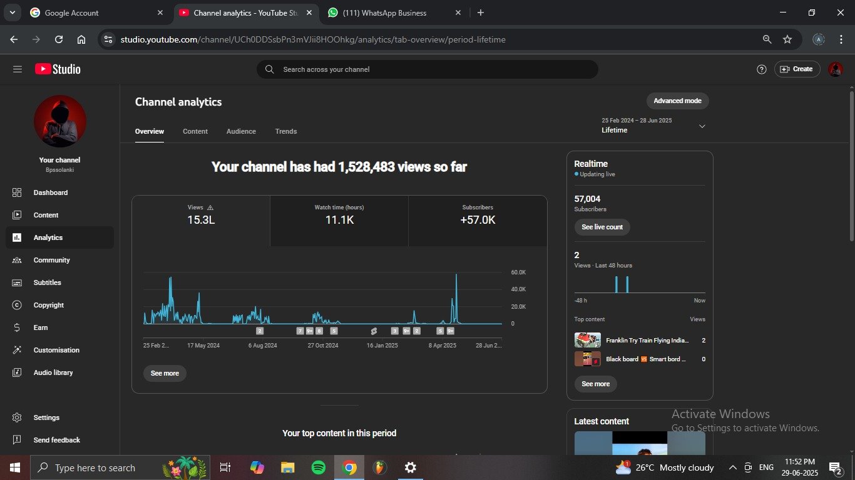Image resolution: width=855 pixels, height=480 pixels.
Task: Select the Watch time (hours) metric tab
Action: [339, 221]
